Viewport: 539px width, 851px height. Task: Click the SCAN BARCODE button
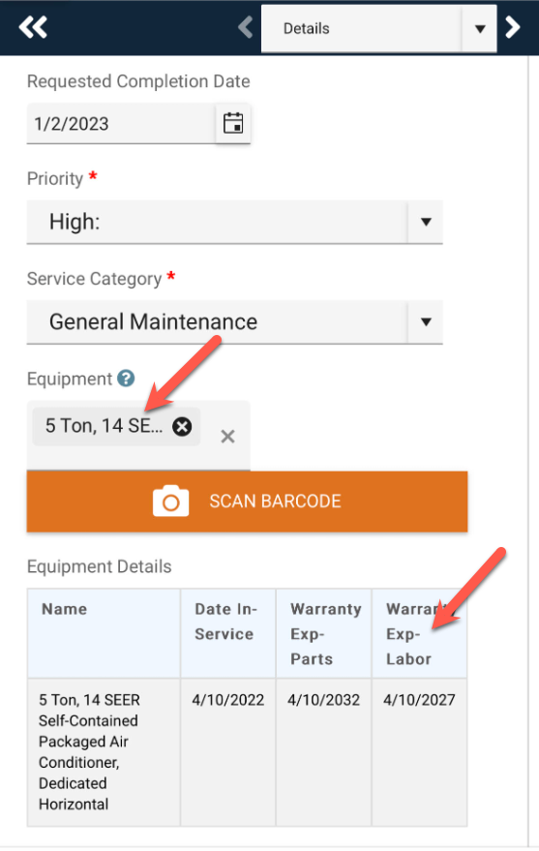[x=248, y=501]
